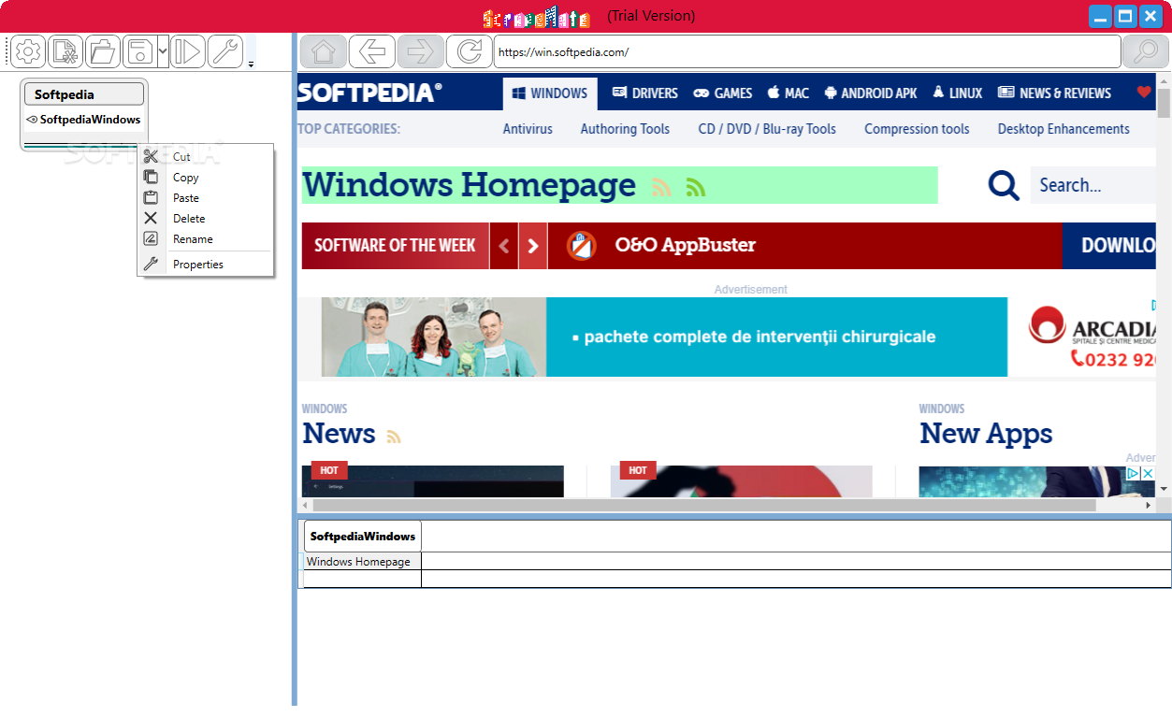
Task: Click the webpage Search input field
Action: [x=1093, y=185]
